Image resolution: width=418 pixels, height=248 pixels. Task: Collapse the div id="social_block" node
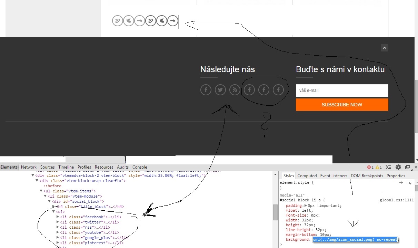coord(49,201)
